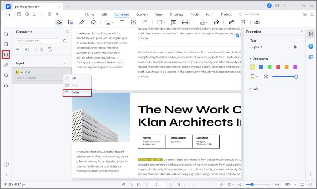The image size is (317, 189).
Task: Click the Save icon in title toolbar
Action: pos(19,14)
